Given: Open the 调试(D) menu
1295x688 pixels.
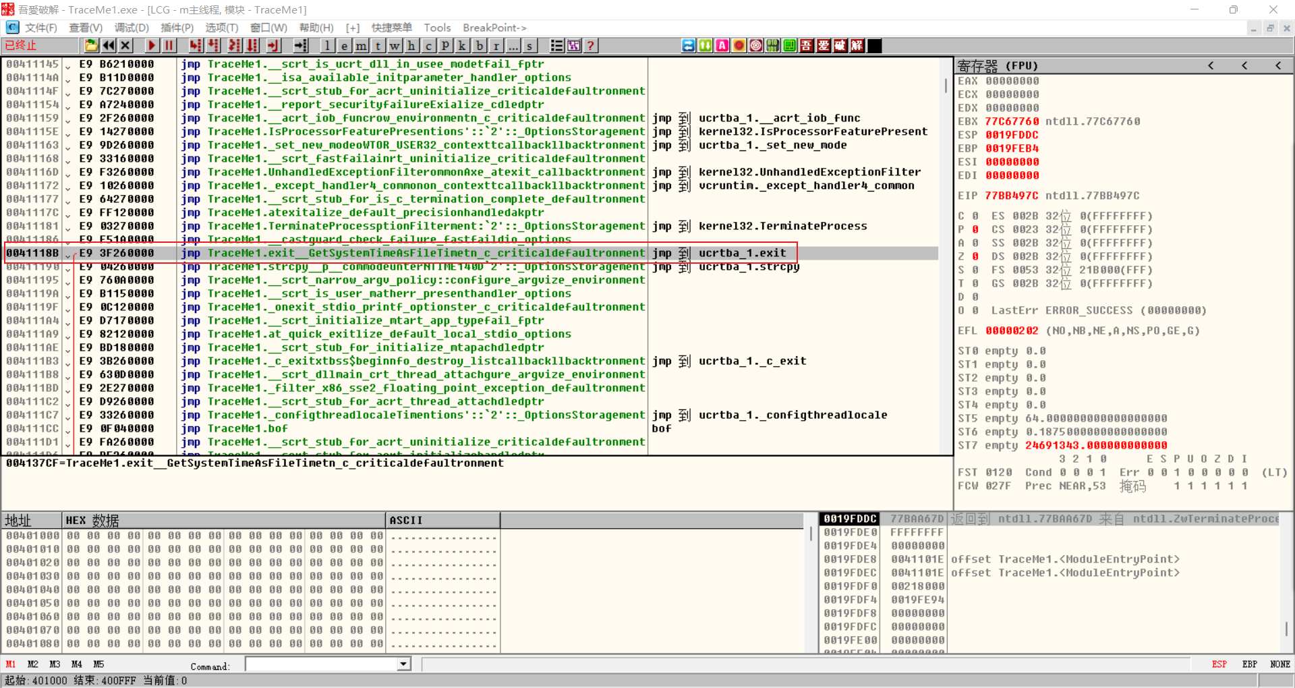Looking at the screenshot, I should coord(132,28).
